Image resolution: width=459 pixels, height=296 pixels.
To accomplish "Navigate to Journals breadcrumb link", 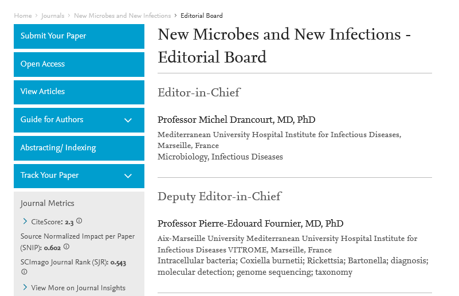I will 53,15.
